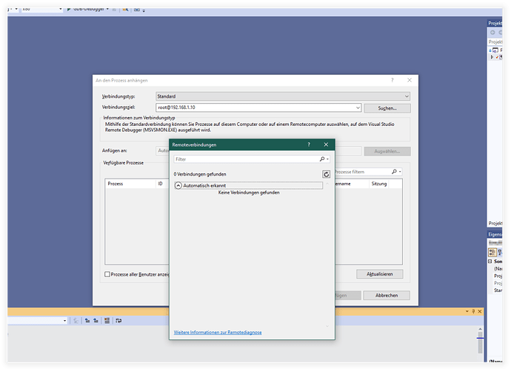This screenshot has height=369, width=511.
Task: Collapse the 'Automatisch erkannt' section
Action: [x=178, y=185]
